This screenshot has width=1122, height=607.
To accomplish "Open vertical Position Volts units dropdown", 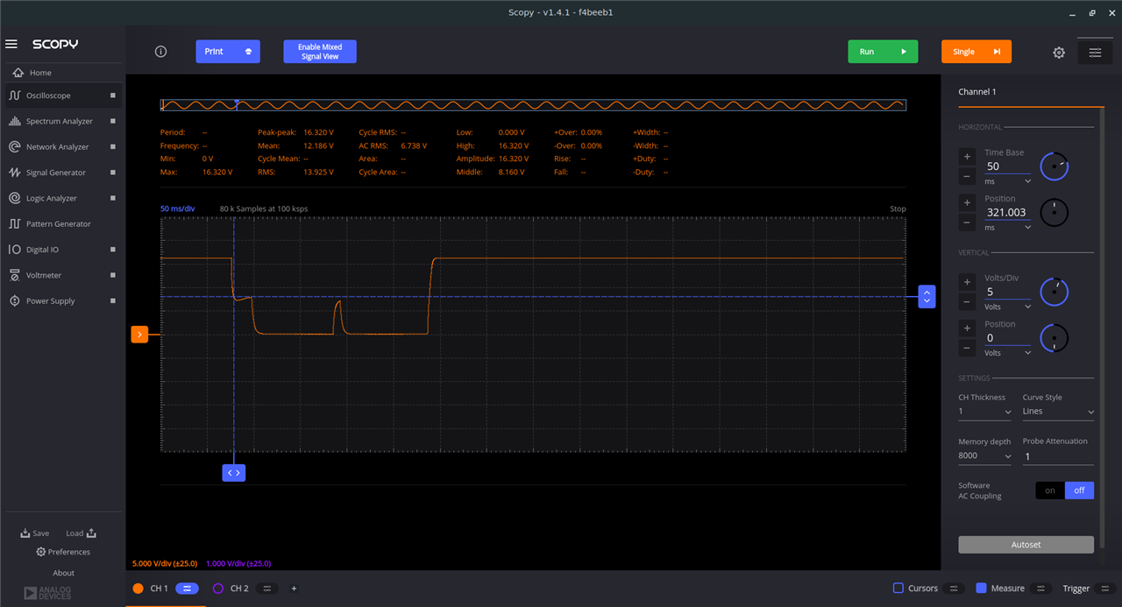I will coord(1008,353).
